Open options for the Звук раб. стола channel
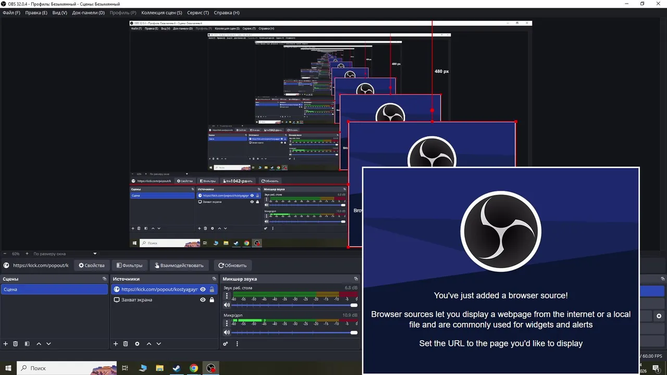Screen dimensions: 667x375 (227, 296)
